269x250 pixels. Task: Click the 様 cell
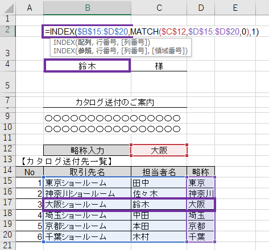click(x=159, y=66)
